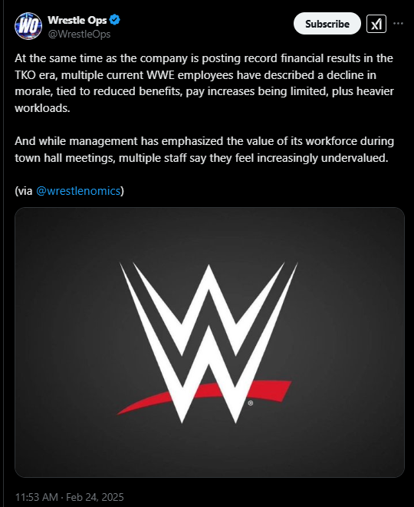Click the WO letters inside the avatar

[28, 26]
